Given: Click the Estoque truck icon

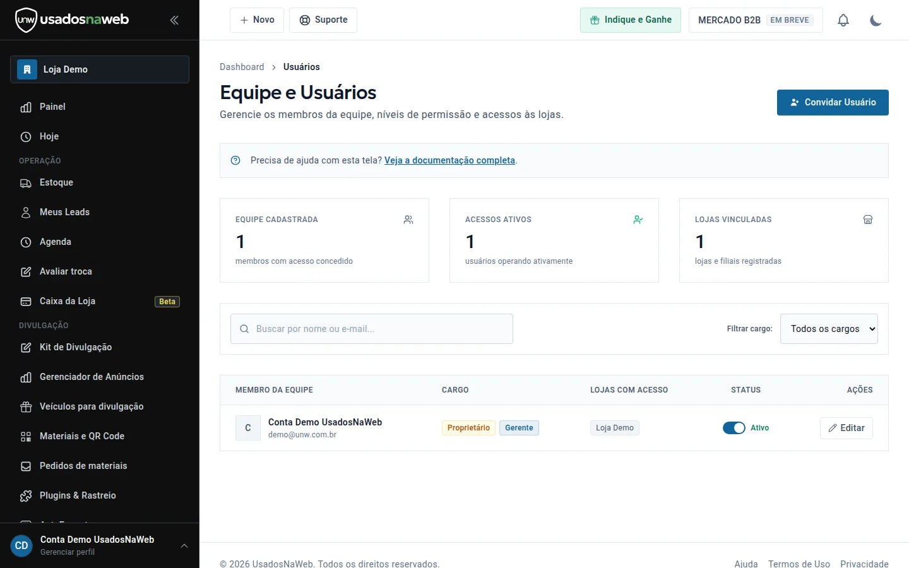Looking at the screenshot, I should (x=26, y=183).
